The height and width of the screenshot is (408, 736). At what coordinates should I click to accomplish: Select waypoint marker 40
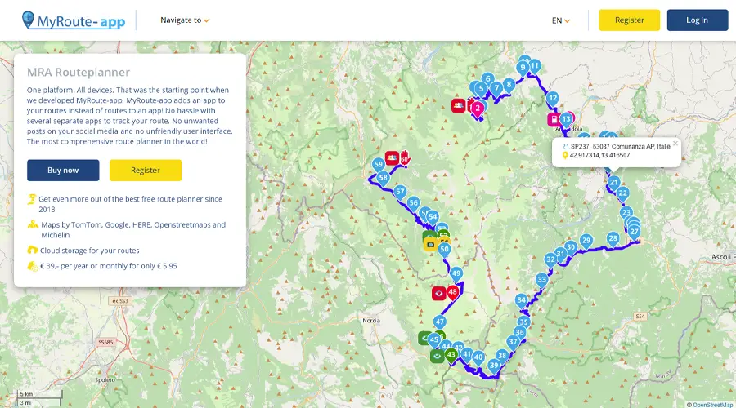click(478, 358)
